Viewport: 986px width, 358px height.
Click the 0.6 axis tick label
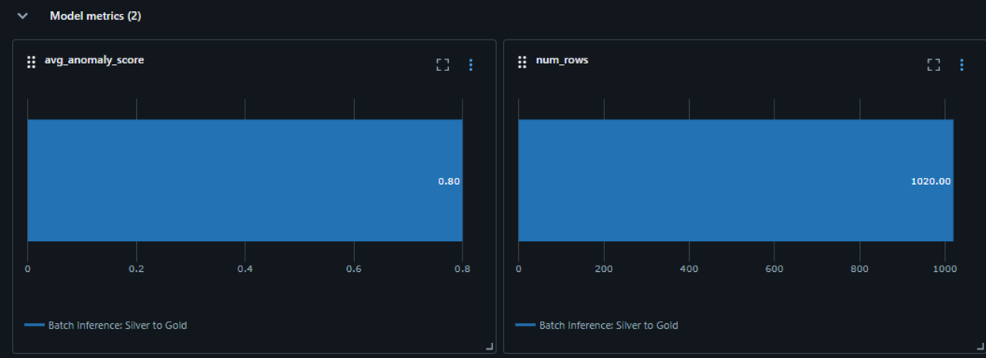(354, 269)
